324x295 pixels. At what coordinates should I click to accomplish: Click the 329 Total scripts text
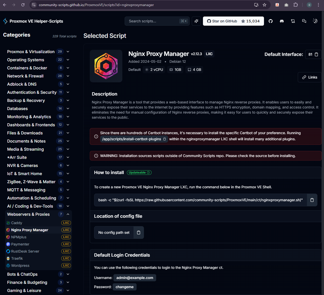tap(64, 36)
